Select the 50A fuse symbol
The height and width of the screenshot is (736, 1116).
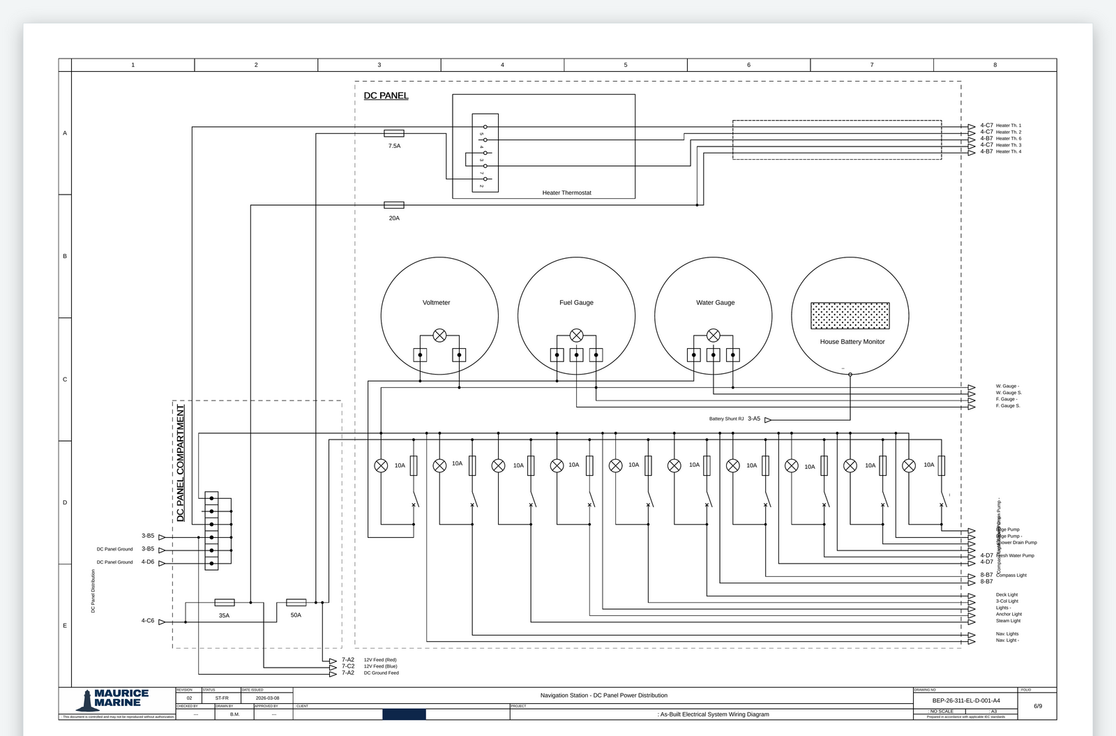point(296,602)
